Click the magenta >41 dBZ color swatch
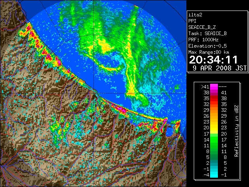Screen dimensions: 249x187 click(x=214, y=86)
